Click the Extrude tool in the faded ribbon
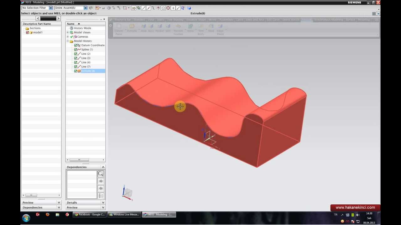The image size is (401, 225). point(132,28)
